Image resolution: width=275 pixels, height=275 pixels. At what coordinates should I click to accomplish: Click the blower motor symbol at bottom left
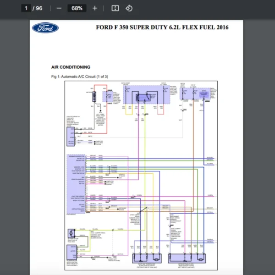(x=71, y=232)
